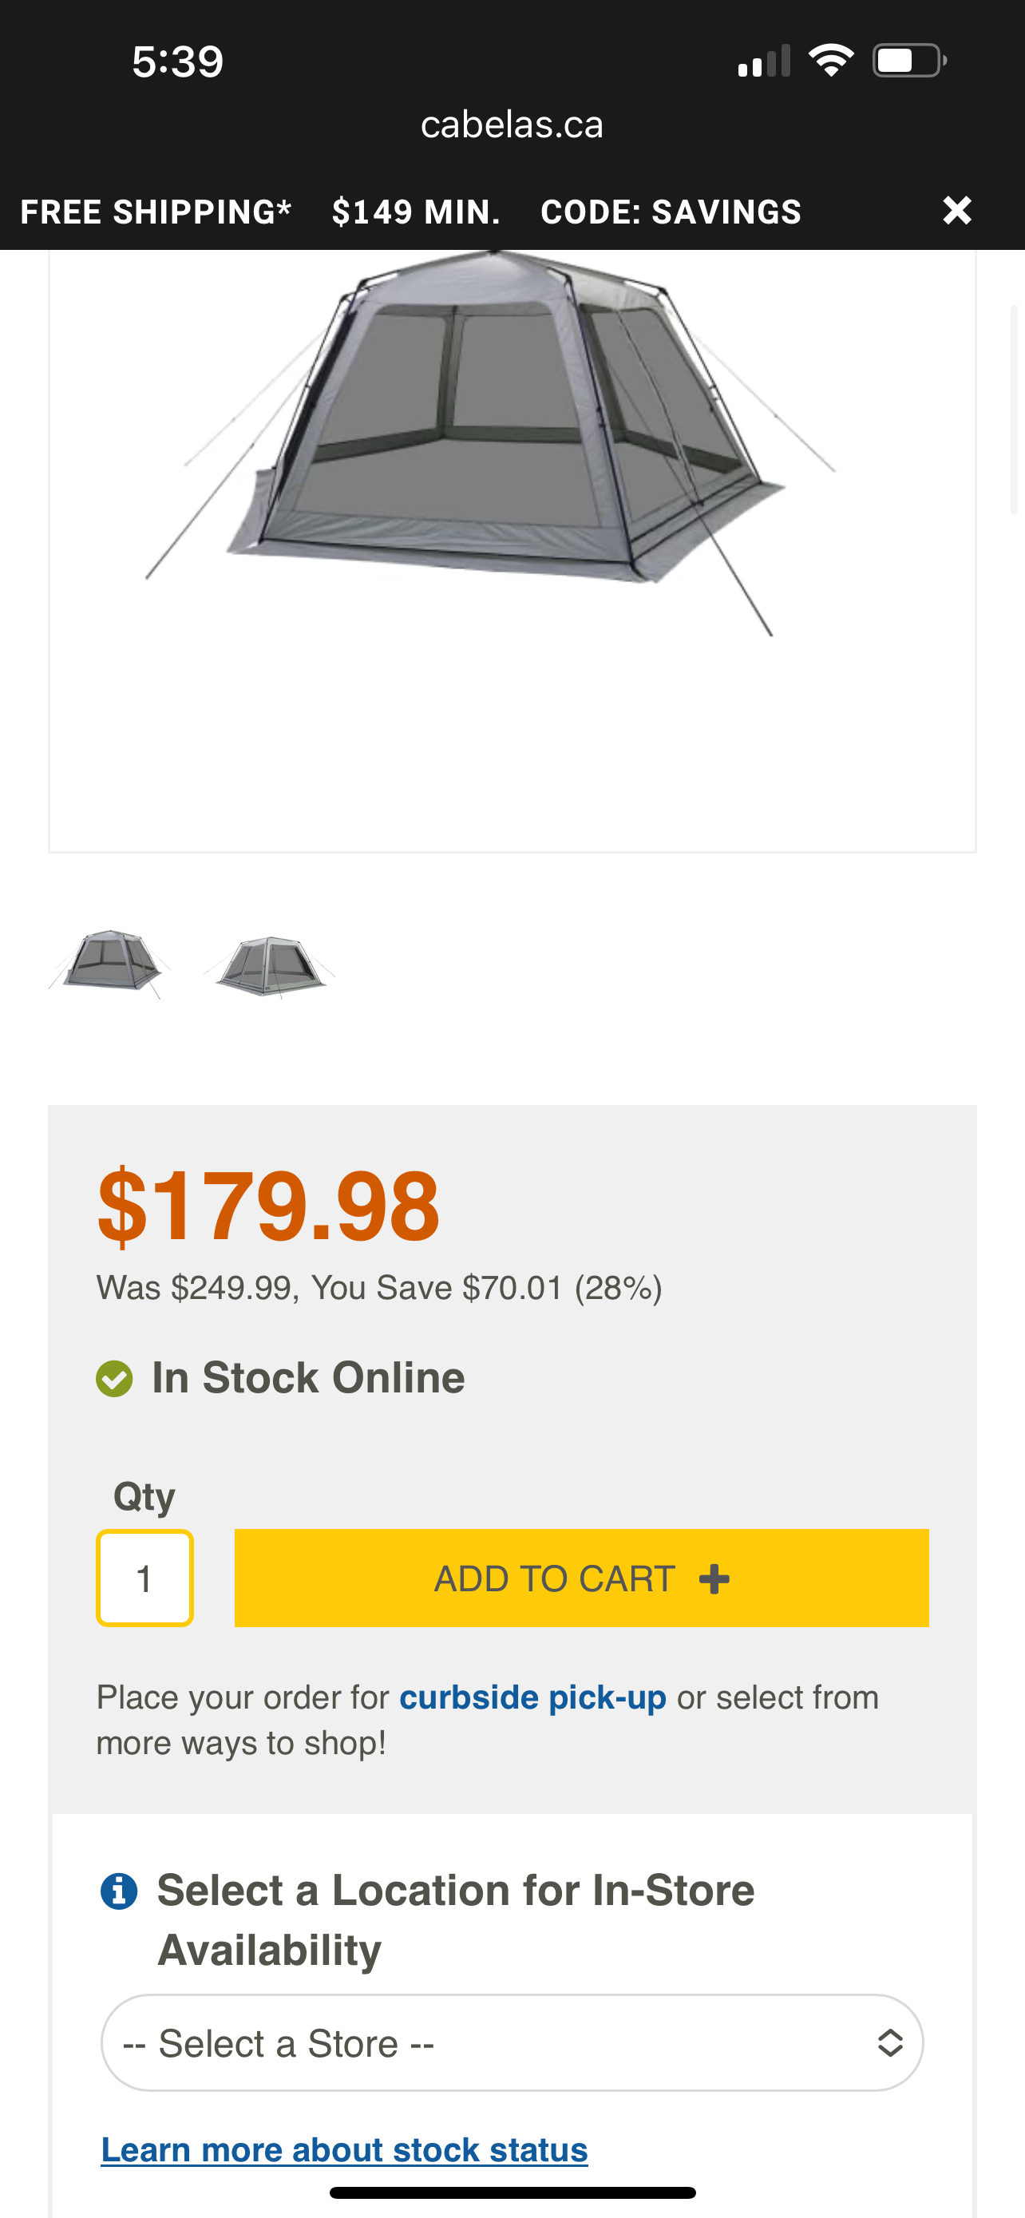Select the first tent thumbnail image
Screen dimensions: 1025x2218
click(x=110, y=963)
